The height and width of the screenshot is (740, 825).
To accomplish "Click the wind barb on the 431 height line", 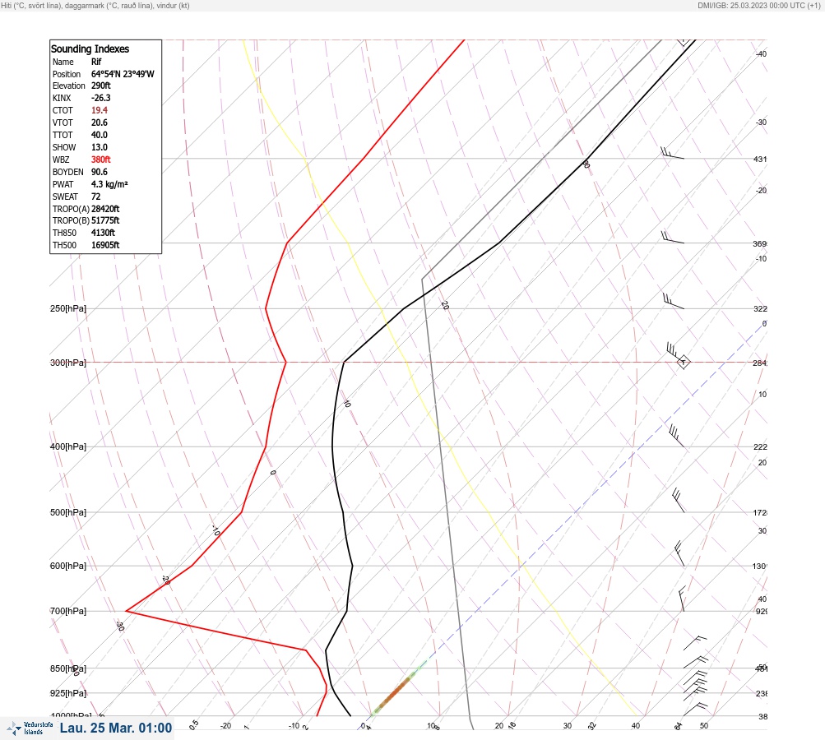I will 672,153.
